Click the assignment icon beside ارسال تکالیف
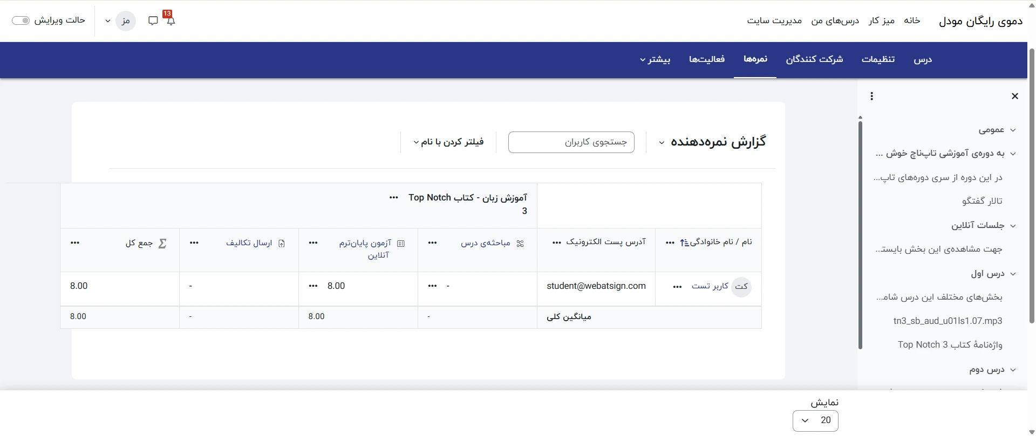The width and height of the screenshot is (1036, 436). tap(281, 244)
